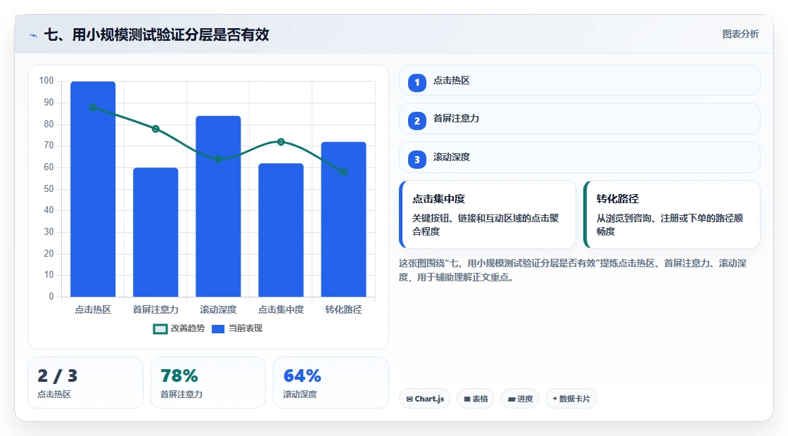The image size is (788, 436).
Task: Click the number 3 badge for 滚动深度
Action: tap(417, 159)
